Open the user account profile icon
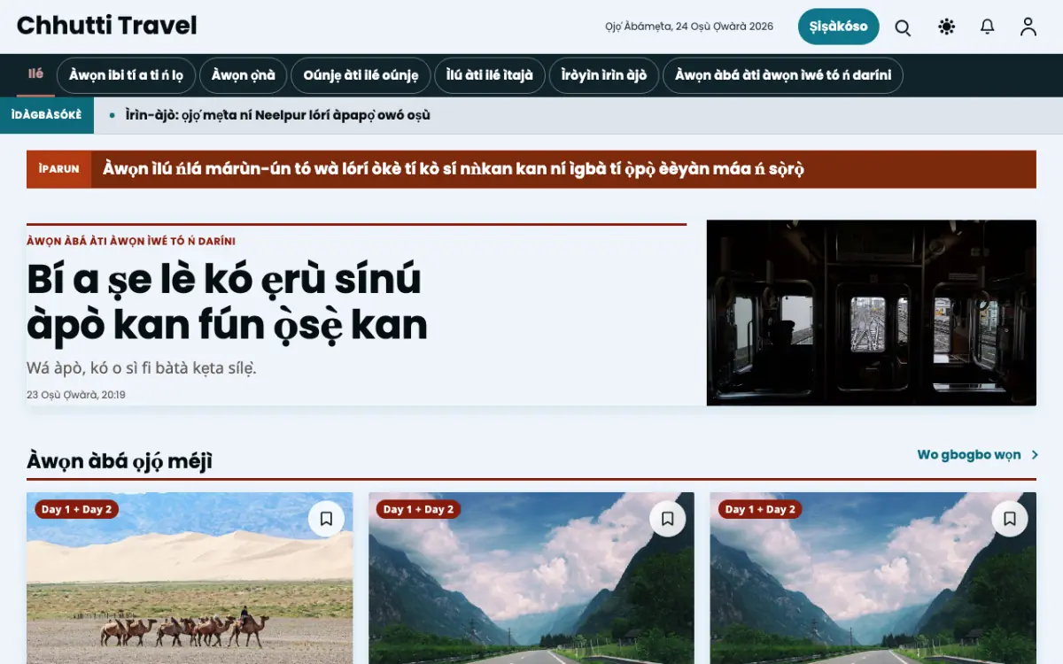The image size is (1063, 664). click(x=1028, y=27)
